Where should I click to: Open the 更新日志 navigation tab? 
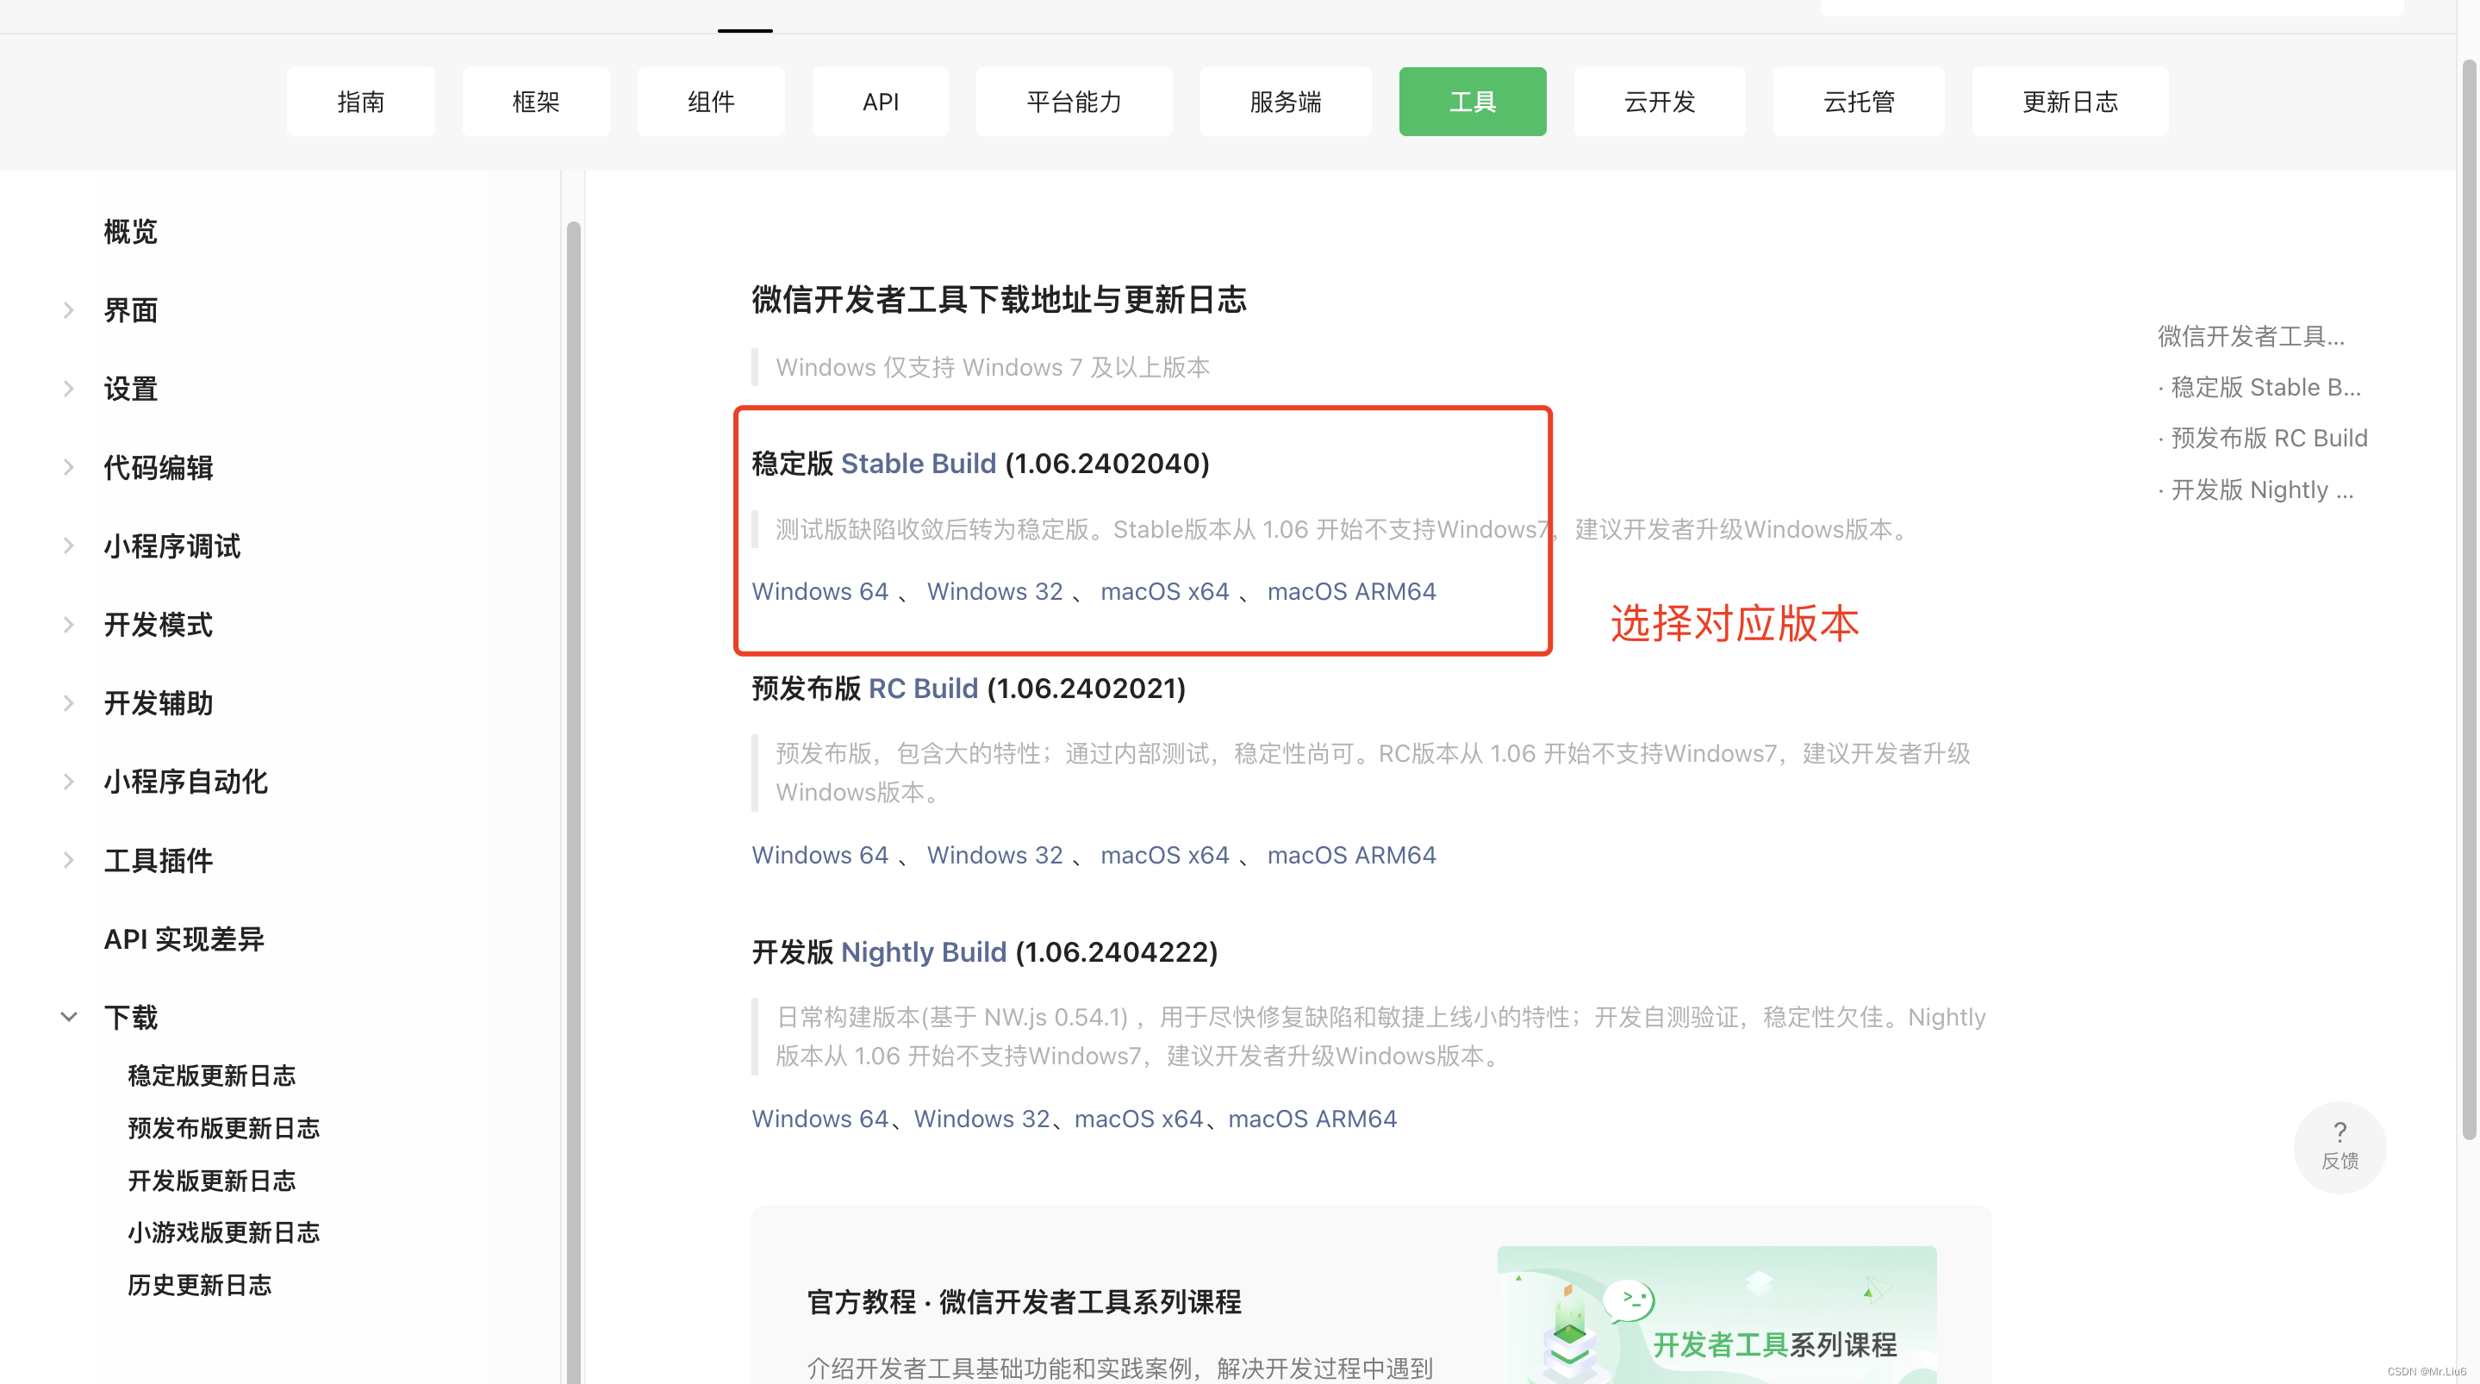(2069, 101)
